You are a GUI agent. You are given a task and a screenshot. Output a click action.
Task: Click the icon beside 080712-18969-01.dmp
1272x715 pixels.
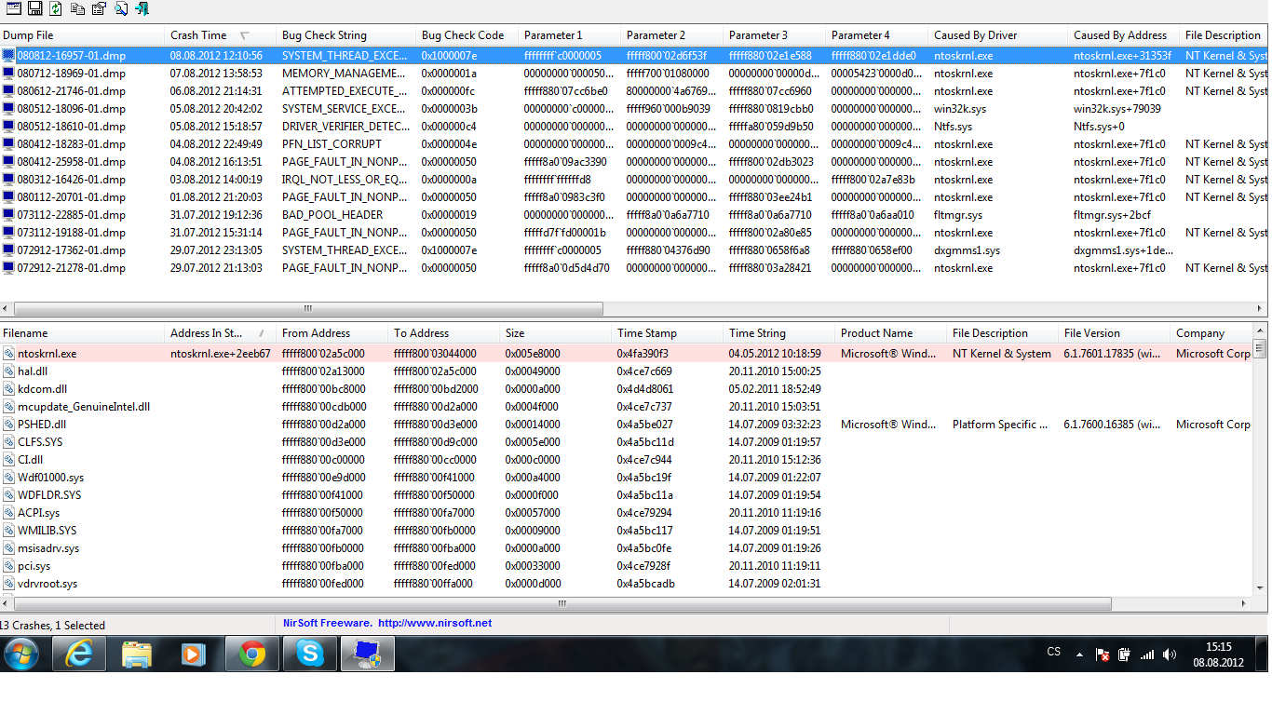(9, 74)
